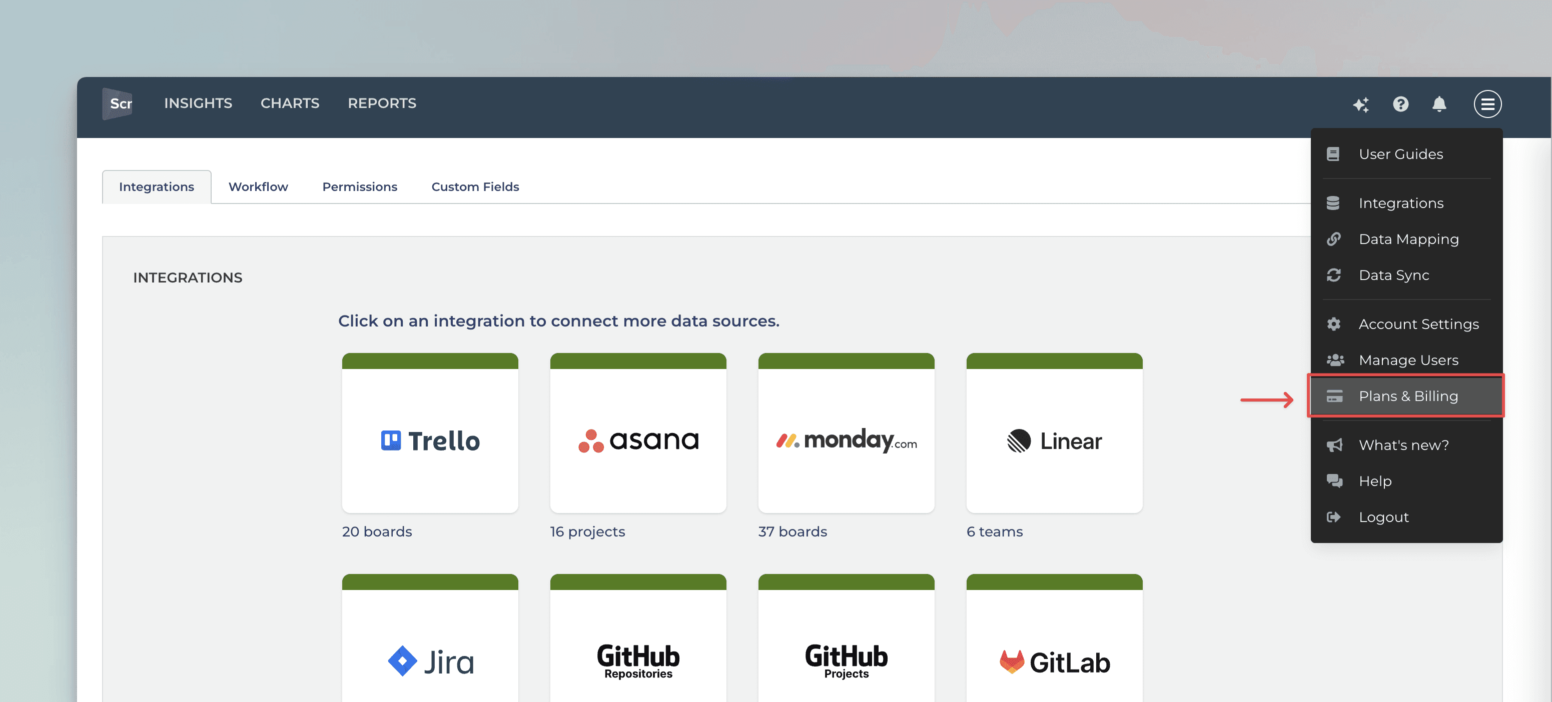Connect the Trello integration card
This screenshot has height=702, width=1552.
430,440
